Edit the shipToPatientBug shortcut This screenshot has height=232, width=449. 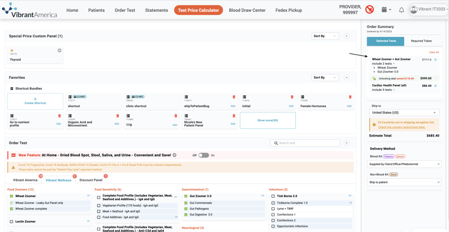pyautogui.click(x=233, y=106)
